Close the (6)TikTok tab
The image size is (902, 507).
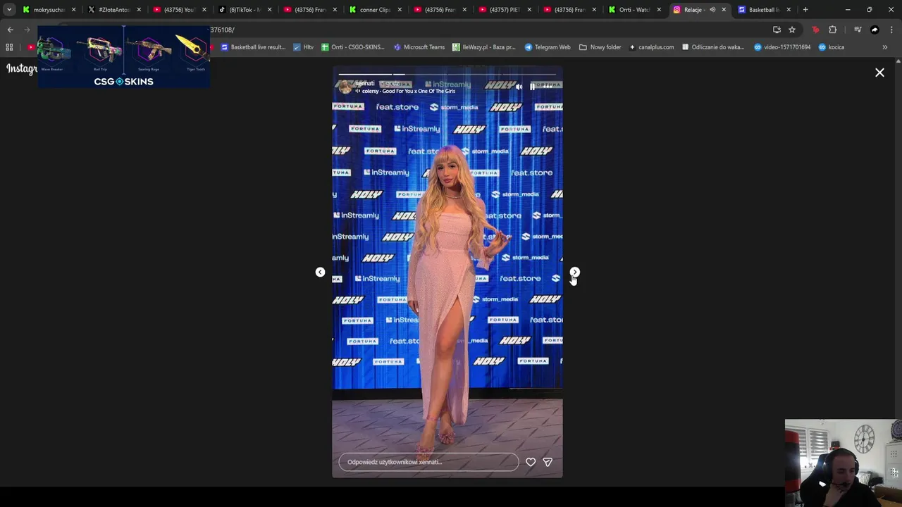pyautogui.click(x=269, y=10)
